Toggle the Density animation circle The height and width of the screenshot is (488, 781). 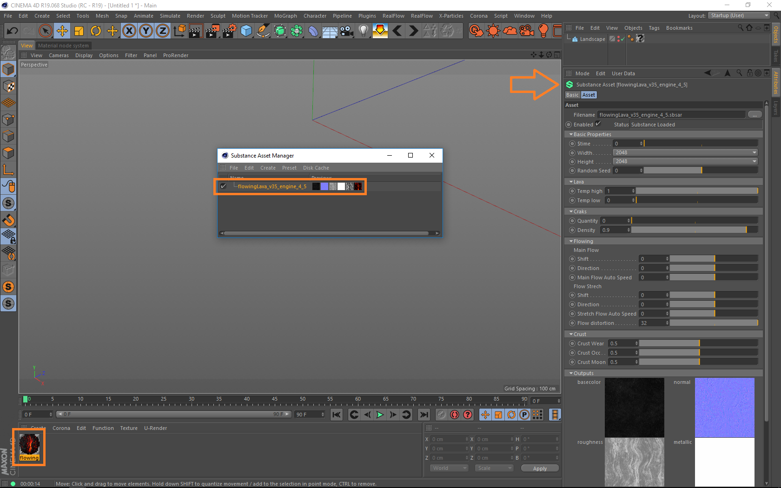(573, 230)
